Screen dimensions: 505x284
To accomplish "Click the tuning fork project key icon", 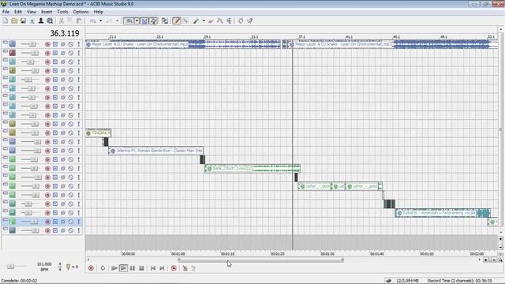I will pyautogui.click(x=68, y=267).
